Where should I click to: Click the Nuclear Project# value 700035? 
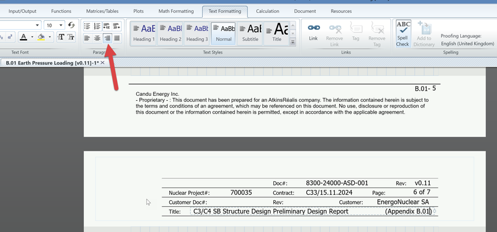pos(241,192)
